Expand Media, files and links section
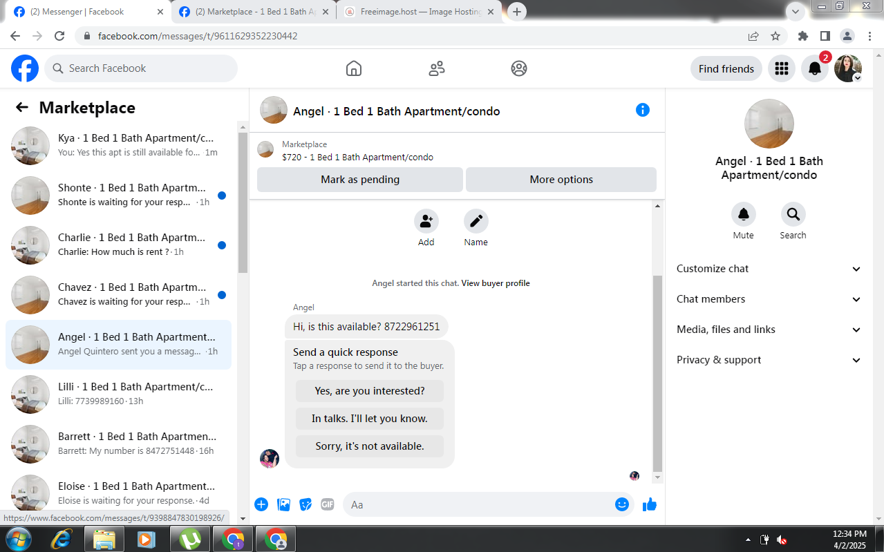Image resolution: width=884 pixels, height=552 pixels. [769, 330]
